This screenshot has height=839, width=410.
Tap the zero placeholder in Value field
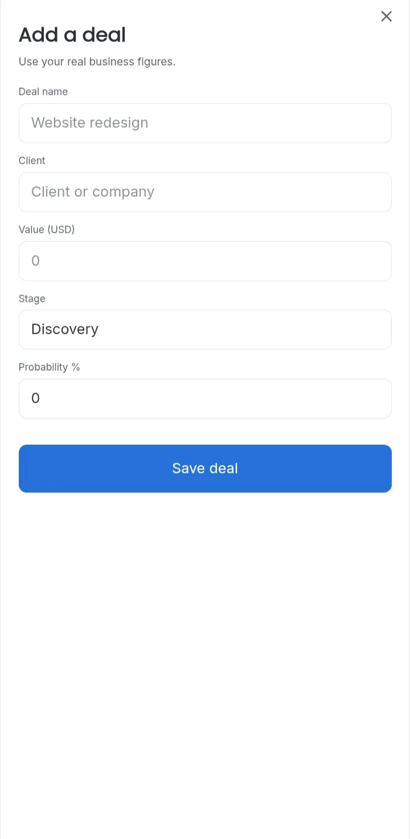(35, 261)
